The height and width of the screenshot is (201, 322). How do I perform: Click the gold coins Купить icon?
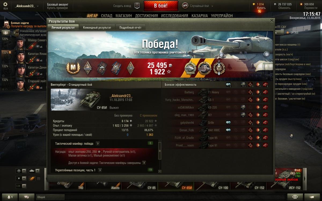pyautogui.click(x=259, y=6)
